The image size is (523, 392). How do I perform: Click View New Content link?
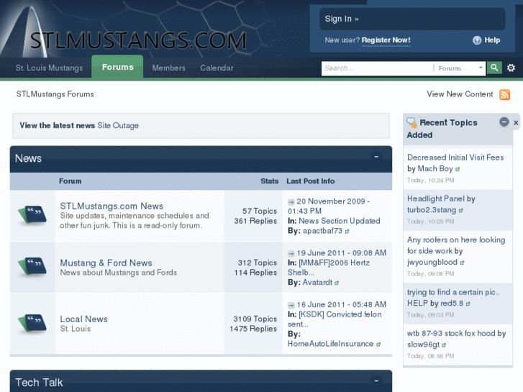[x=460, y=94]
